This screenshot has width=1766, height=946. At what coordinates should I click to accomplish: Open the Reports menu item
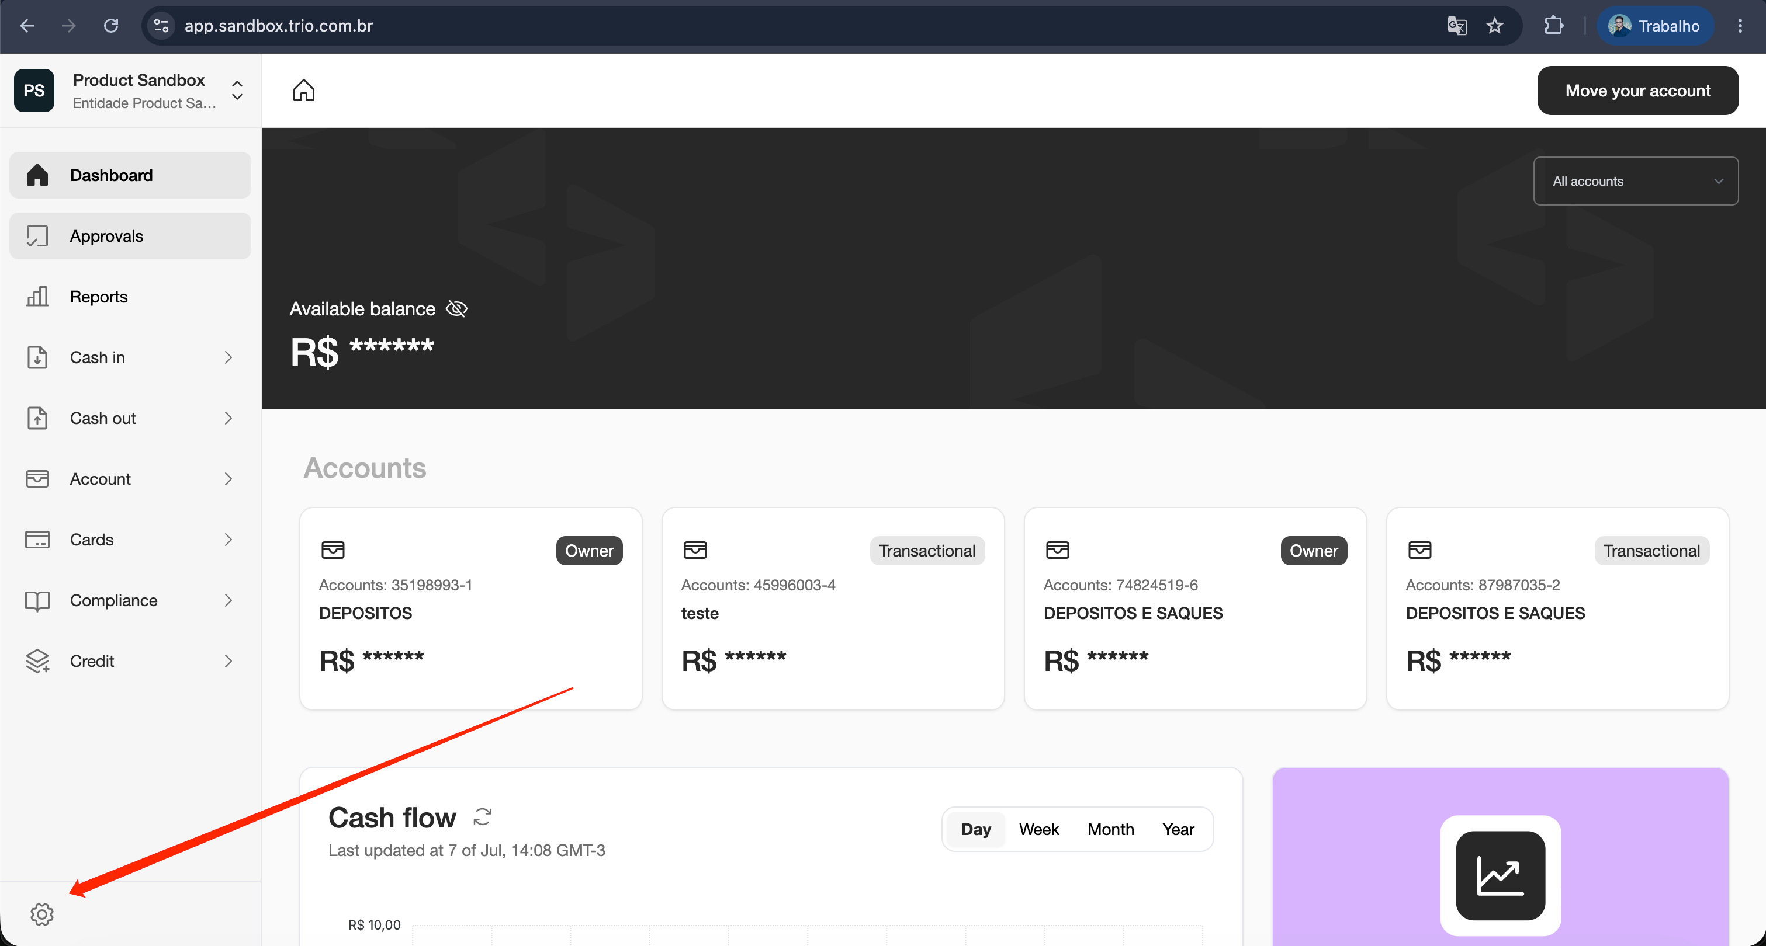(x=130, y=297)
